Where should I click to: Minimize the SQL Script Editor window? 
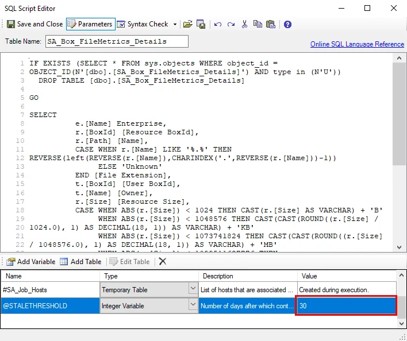(341, 8)
